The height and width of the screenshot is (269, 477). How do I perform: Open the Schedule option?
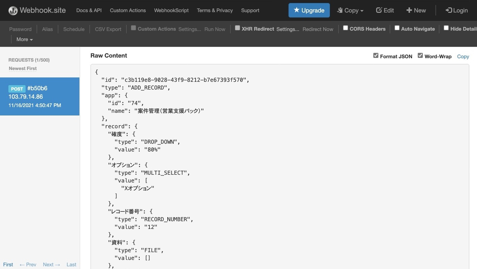(74, 29)
